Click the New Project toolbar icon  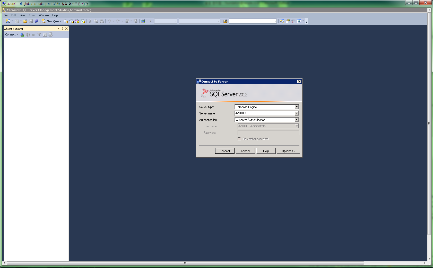pyautogui.click(x=8, y=21)
